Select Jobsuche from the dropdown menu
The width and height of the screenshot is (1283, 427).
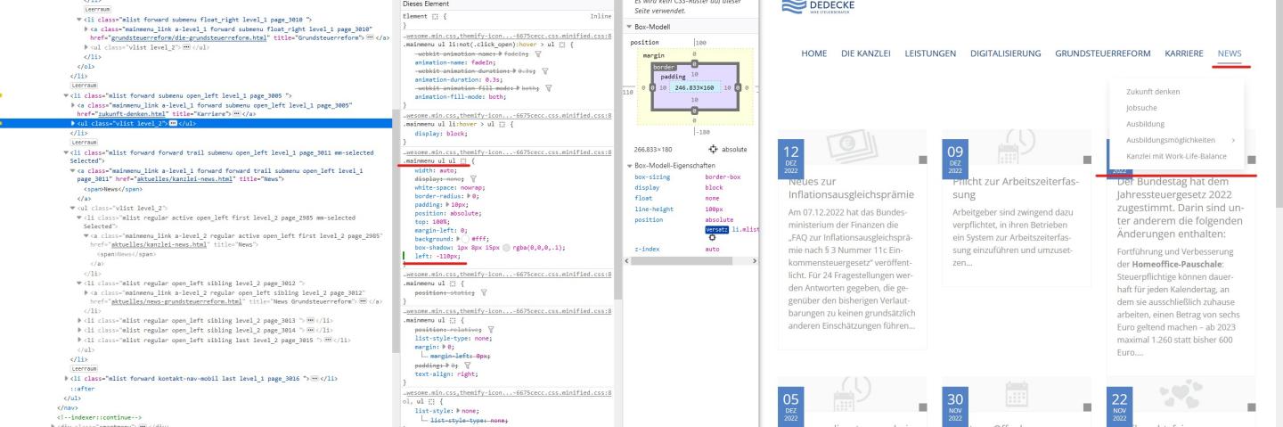[x=1144, y=108]
